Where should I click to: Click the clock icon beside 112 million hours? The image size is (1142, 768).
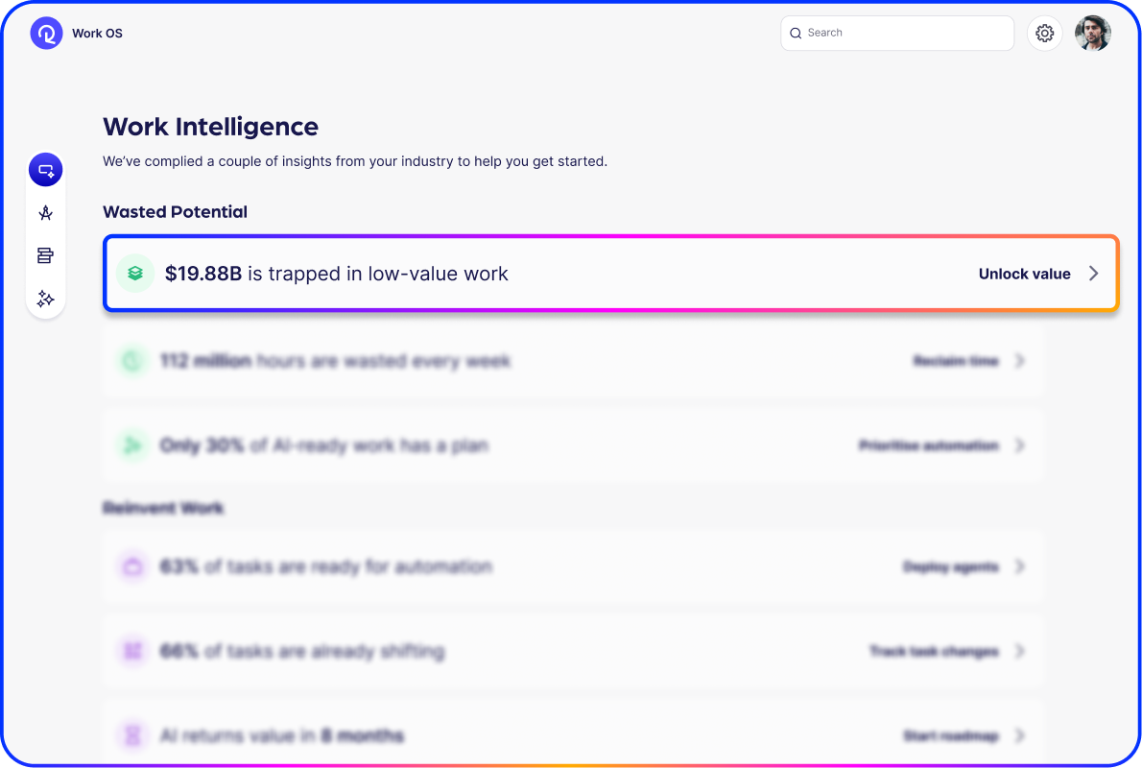tap(131, 361)
